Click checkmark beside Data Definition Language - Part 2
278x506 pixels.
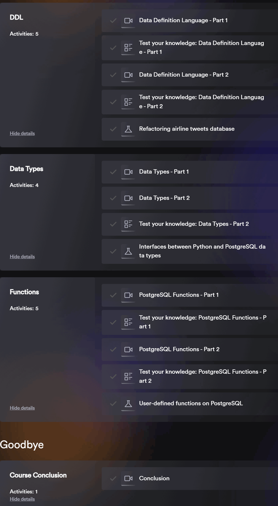[113, 75]
